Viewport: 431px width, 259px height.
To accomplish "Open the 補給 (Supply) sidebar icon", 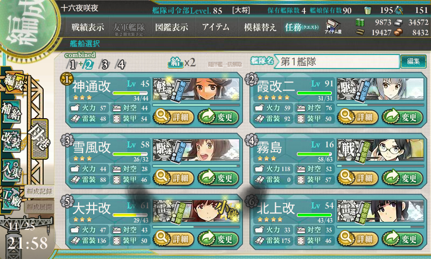I will [x=11, y=112].
